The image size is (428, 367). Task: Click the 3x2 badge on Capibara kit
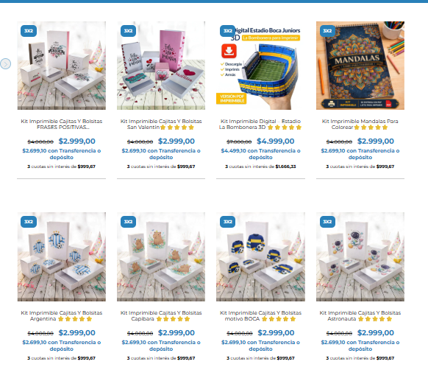pyautogui.click(x=128, y=222)
